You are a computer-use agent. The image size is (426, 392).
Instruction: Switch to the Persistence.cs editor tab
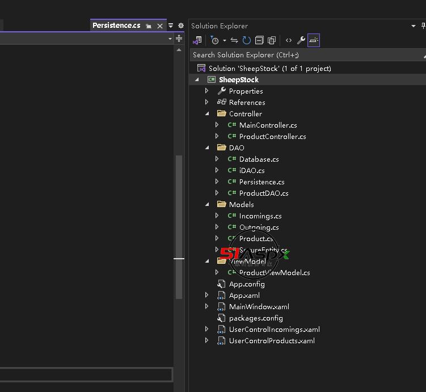pos(116,26)
